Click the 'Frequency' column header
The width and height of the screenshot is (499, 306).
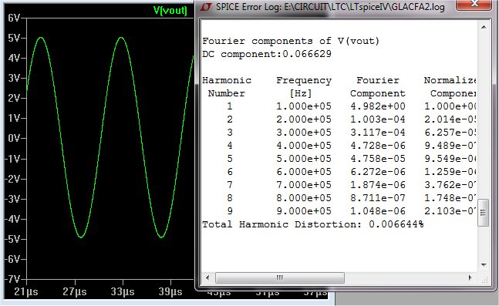[304, 80]
